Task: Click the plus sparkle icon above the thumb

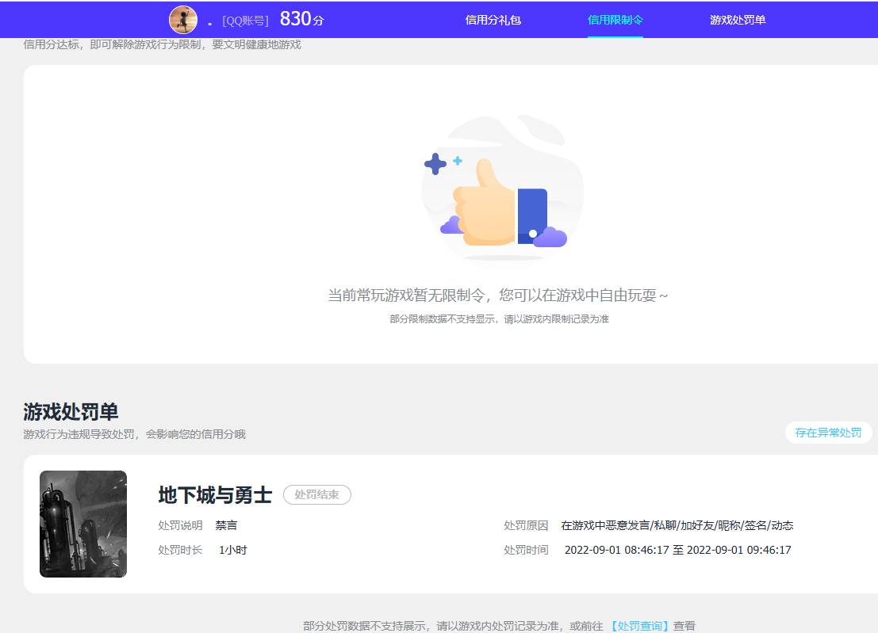Action: click(435, 164)
